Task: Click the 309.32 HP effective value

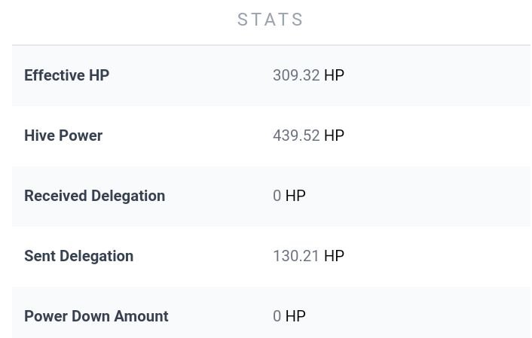Action: (308, 75)
